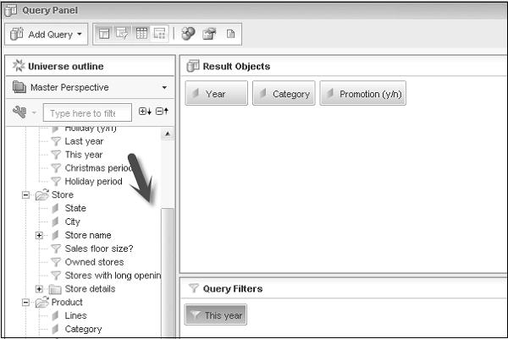This screenshot has width=508, height=339.
Task: Select the Category result object
Action: point(284,94)
